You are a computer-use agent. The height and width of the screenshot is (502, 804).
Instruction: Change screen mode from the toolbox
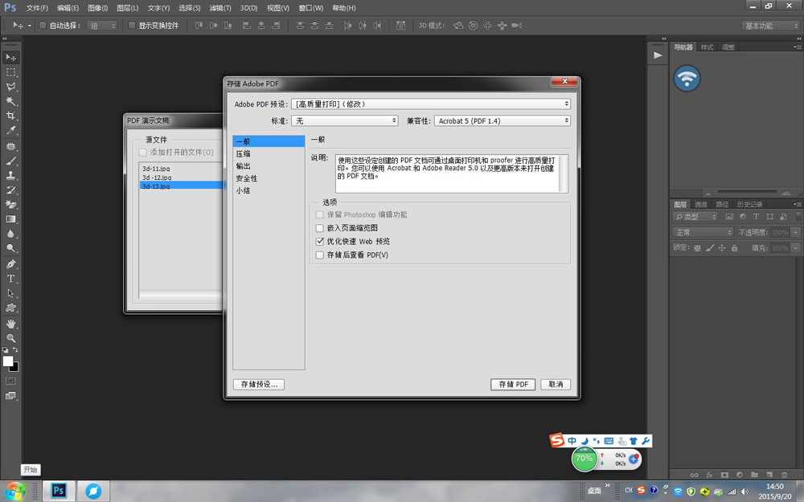pyautogui.click(x=10, y=395)
